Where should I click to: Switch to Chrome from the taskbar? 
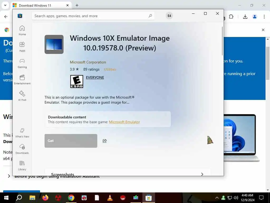[x=71, y=198]
